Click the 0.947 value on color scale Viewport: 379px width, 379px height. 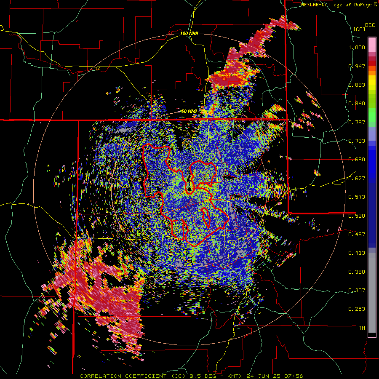[x=357, y=66]
